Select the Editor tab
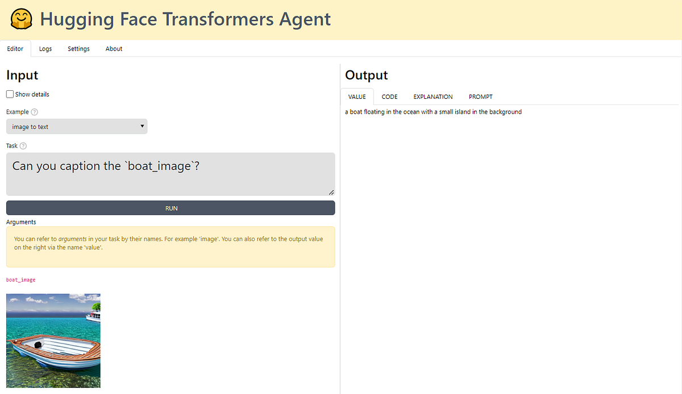 (x=15, y=49)
